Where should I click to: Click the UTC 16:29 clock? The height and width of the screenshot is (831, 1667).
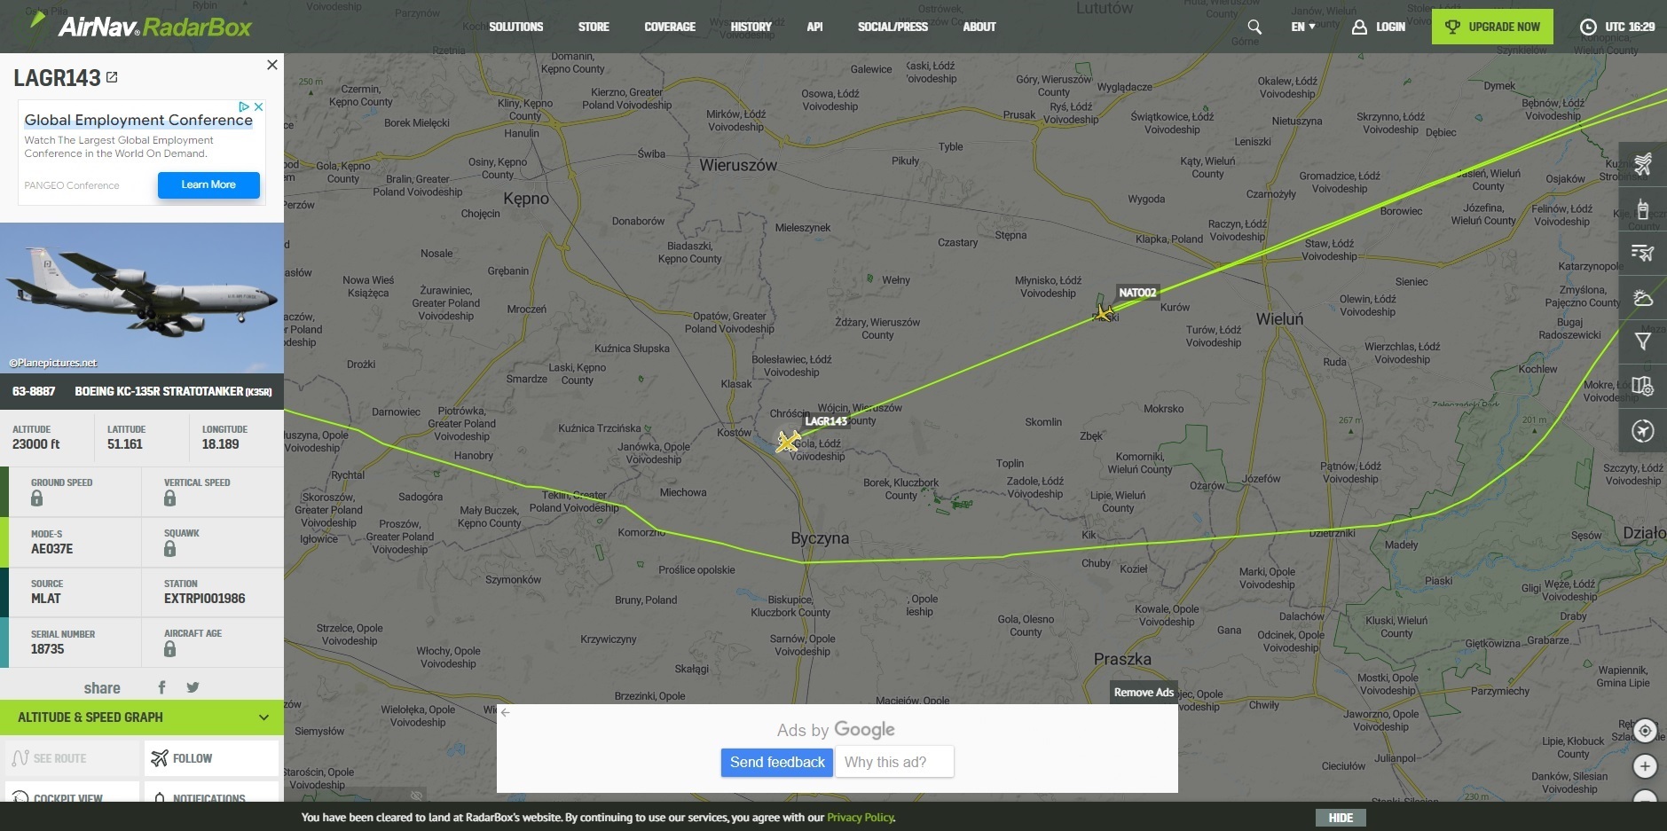[x=1617, y=27]
